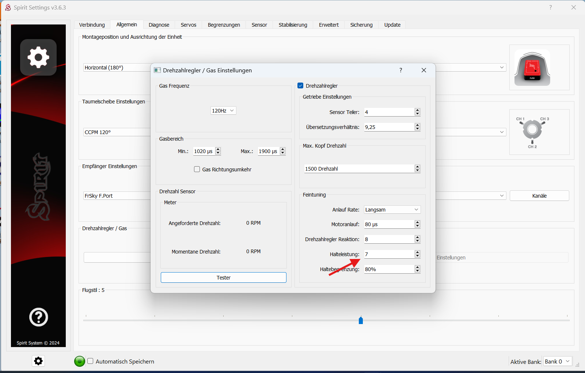This screenshot has width=585, height=373.
Task: Click the Flugstil slider handle
Action: click(x=361, y=320)
